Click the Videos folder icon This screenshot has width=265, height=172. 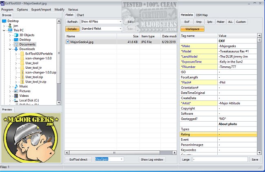16,96
